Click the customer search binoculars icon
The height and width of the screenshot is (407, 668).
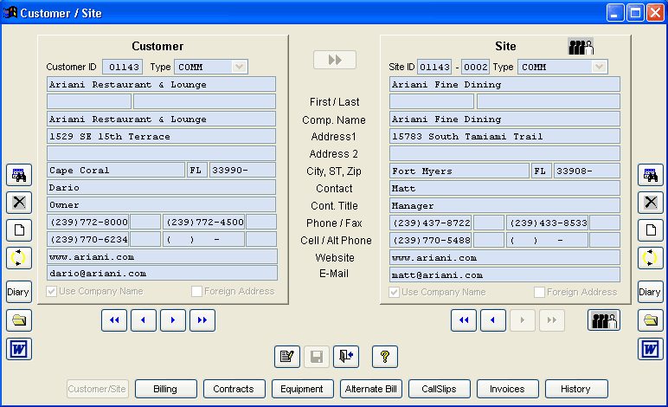coord(19,175)
